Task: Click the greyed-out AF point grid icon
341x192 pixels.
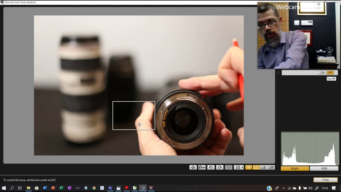Action: (x=229, y=167)
